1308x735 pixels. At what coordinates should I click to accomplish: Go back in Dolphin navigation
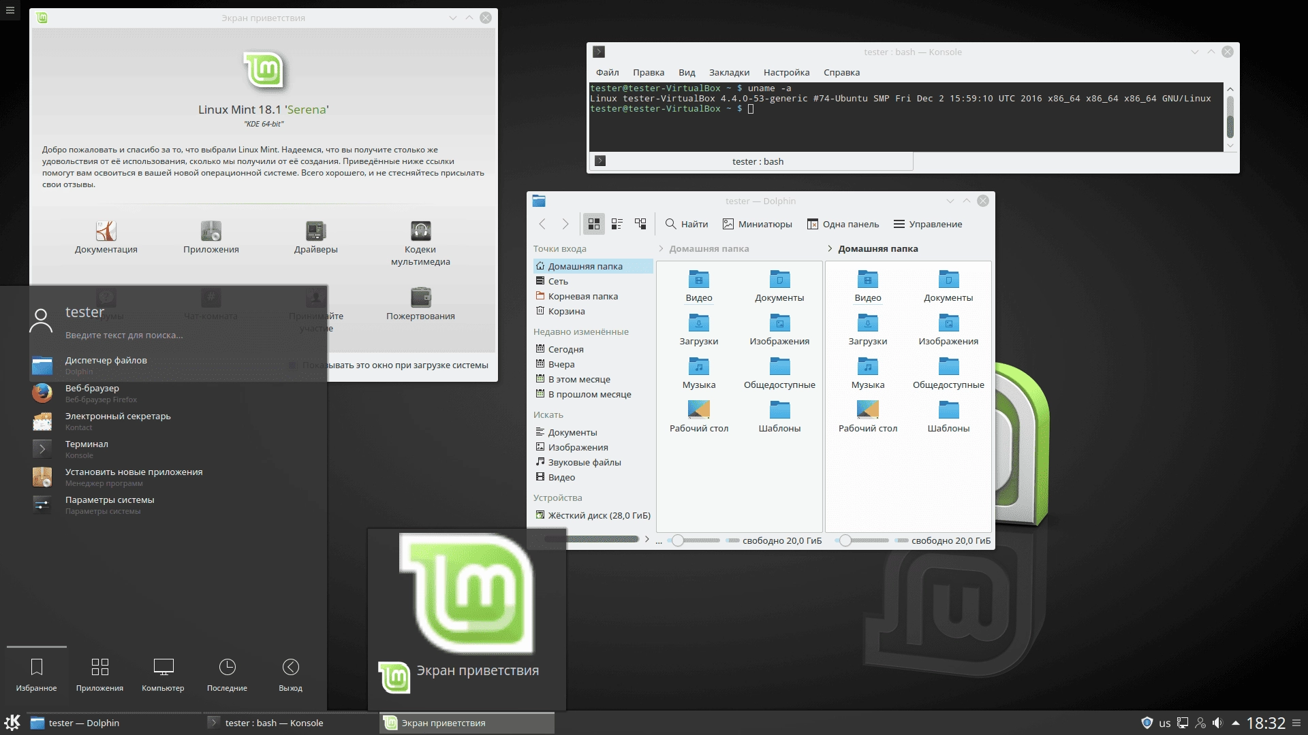[x=542, y=224]
